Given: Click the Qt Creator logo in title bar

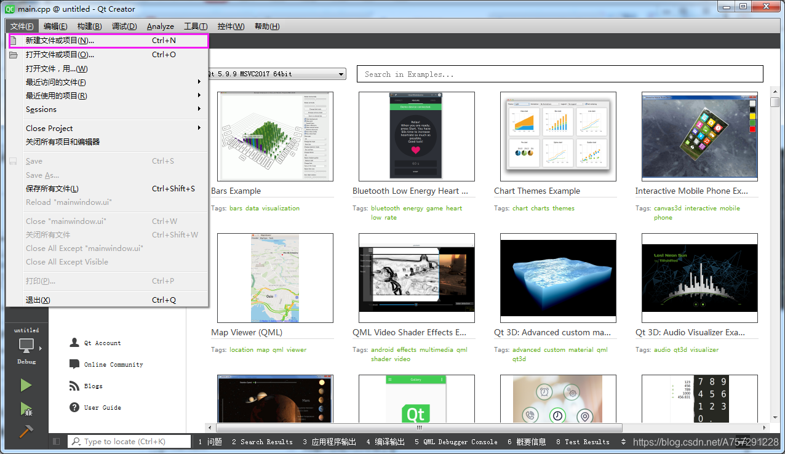Looking at the screenshot, I should point(10,8).
